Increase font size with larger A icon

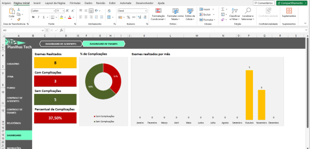pyautogui.click(x=67, y=11)
